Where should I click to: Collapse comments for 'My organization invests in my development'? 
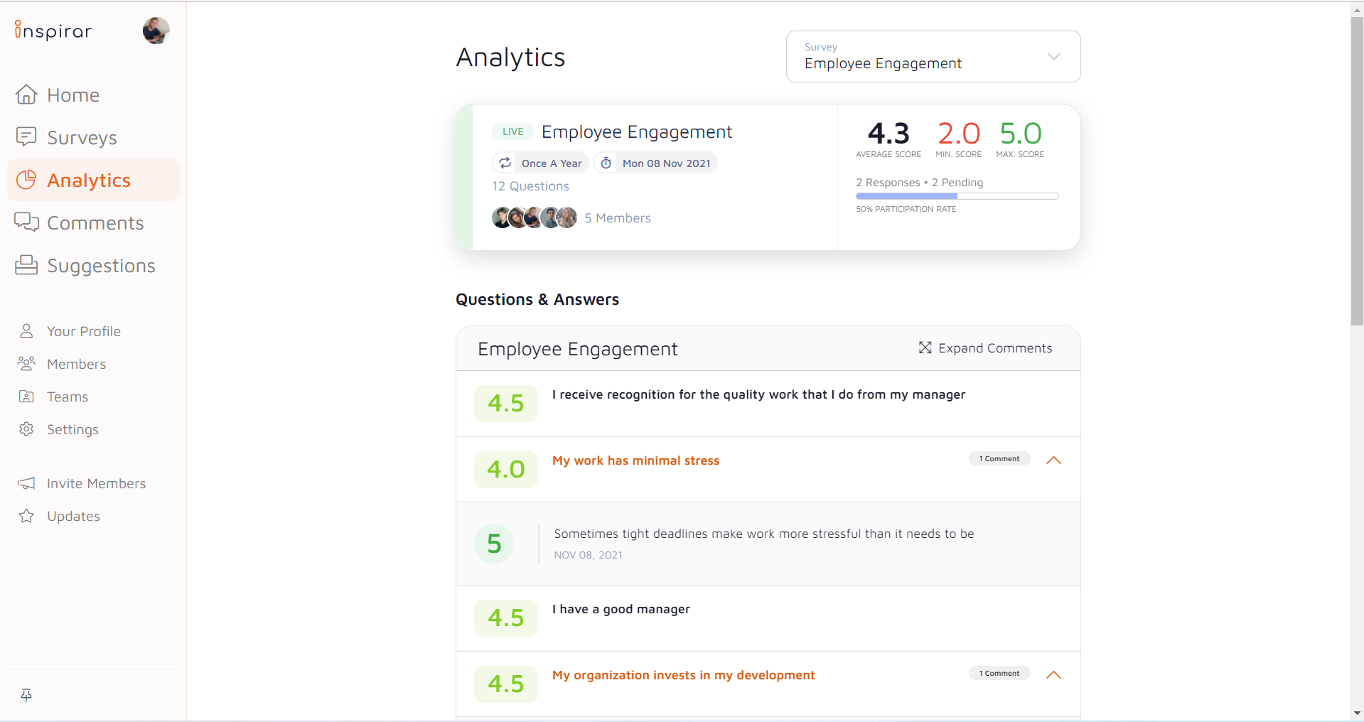(1053, 675)
